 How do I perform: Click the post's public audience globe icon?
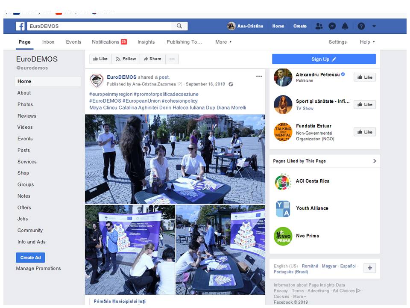point(231,84)
